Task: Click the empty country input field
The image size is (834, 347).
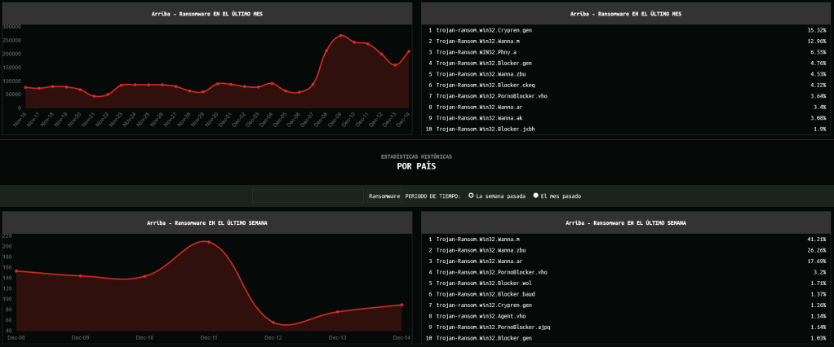Action: pyautogui.click(x=308, y=195)
